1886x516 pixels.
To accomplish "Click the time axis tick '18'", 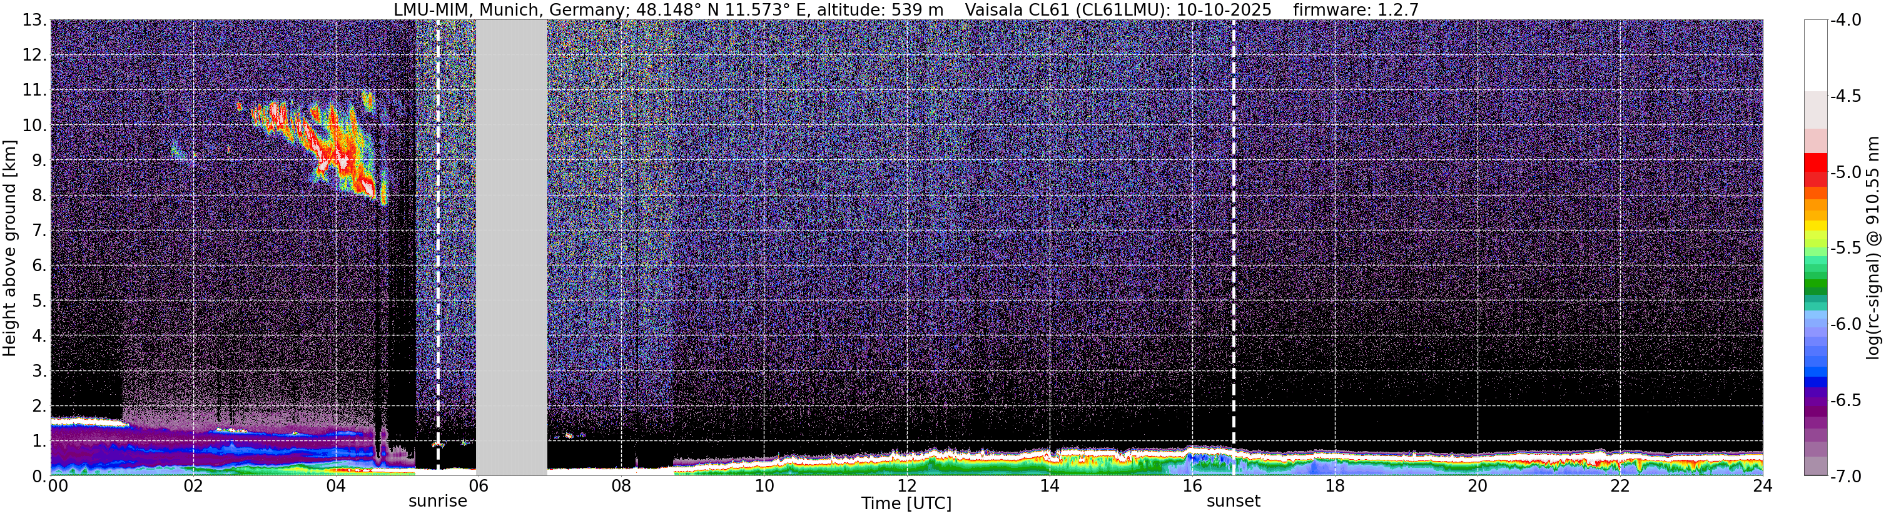I will pos(1335,487).
